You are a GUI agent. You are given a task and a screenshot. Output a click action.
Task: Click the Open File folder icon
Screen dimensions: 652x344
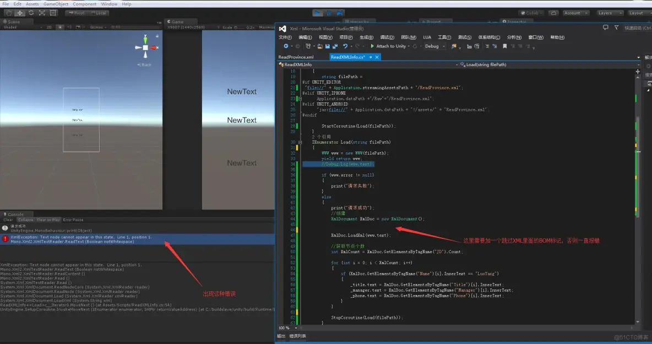coord(320,46)
